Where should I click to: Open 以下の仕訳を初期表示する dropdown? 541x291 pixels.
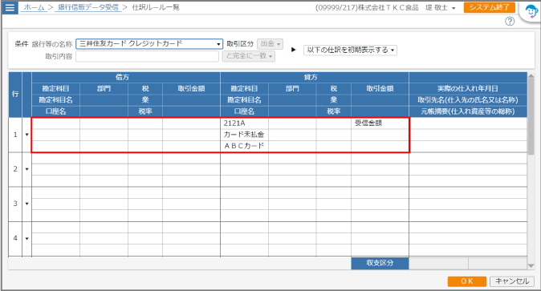coord(350,50)
